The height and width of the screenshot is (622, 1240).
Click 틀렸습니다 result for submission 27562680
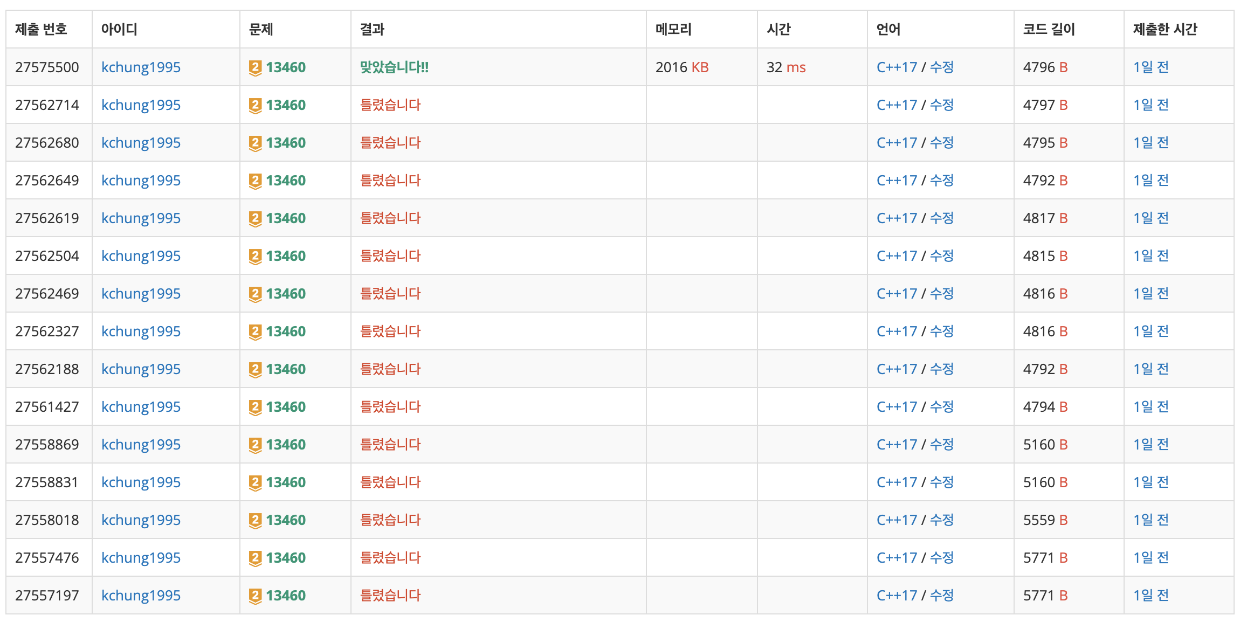click(390, 143)
